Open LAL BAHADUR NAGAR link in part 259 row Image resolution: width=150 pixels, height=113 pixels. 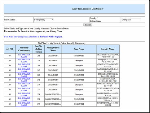pyautogui.click(x=24, y=61)
